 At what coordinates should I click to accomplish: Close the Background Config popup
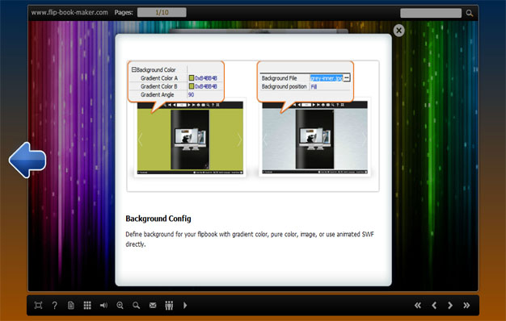click(398, 31)
